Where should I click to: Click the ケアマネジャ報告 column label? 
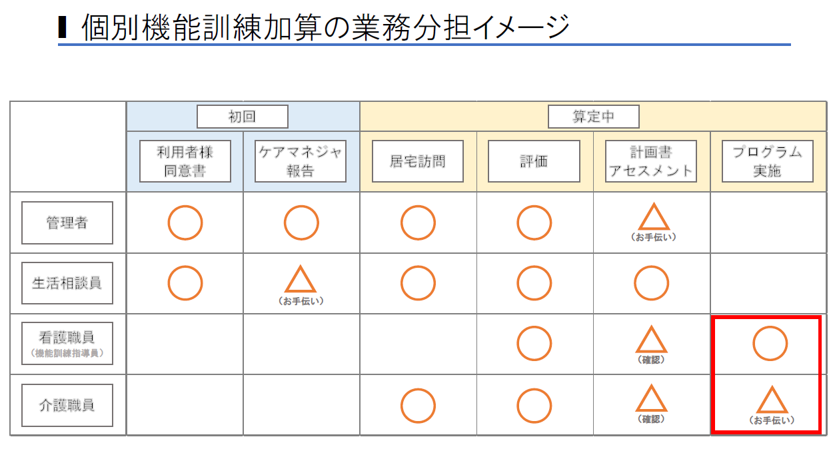click(x=301, y=161)
